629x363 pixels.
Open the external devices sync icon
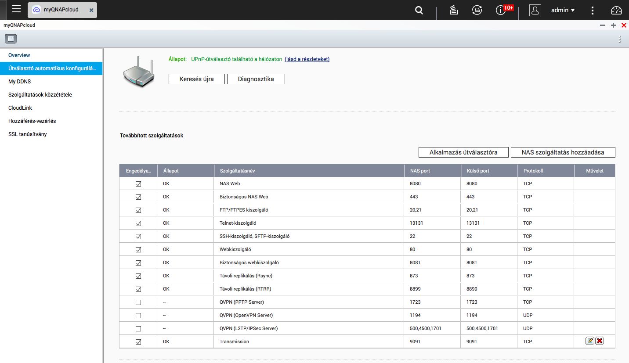point(477,10)
